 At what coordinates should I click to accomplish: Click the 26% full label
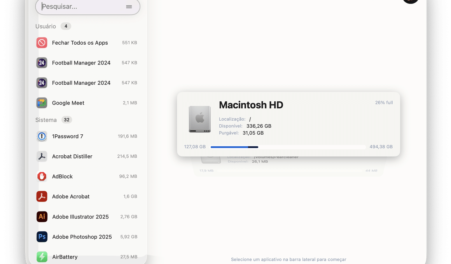[384, 102]
